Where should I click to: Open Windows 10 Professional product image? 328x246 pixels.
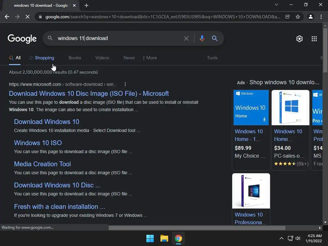(x=251, y=191)
